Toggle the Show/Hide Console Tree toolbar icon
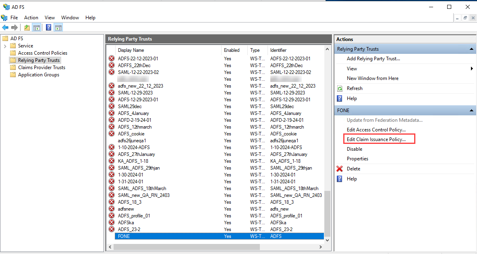 [x=37, y=28]
